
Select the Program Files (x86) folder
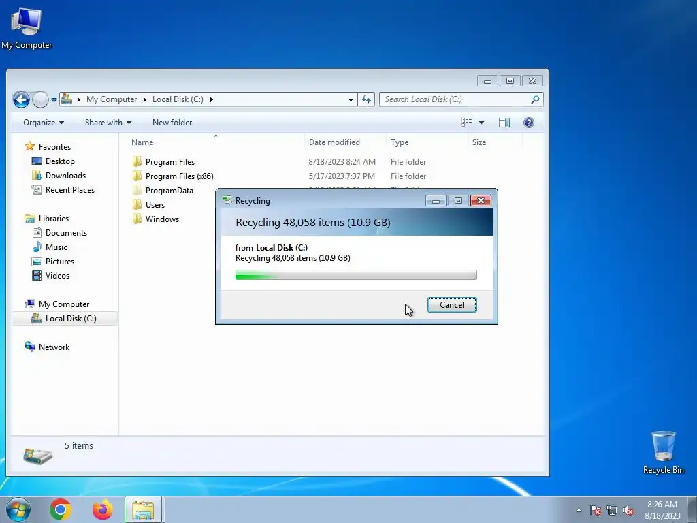[179, 176]
